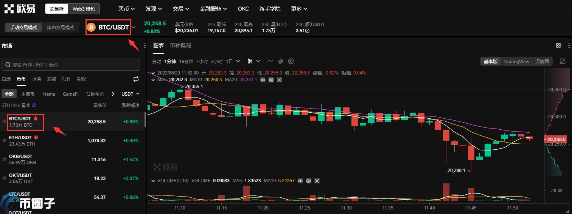Open the line indicator icon in chart toolbar
Viewport: 572px width, 214px height.
point(270,61)
